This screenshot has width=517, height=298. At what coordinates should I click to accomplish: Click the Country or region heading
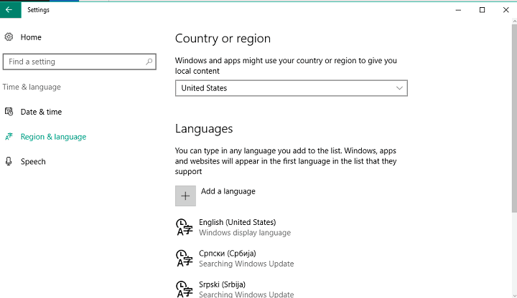223,39
